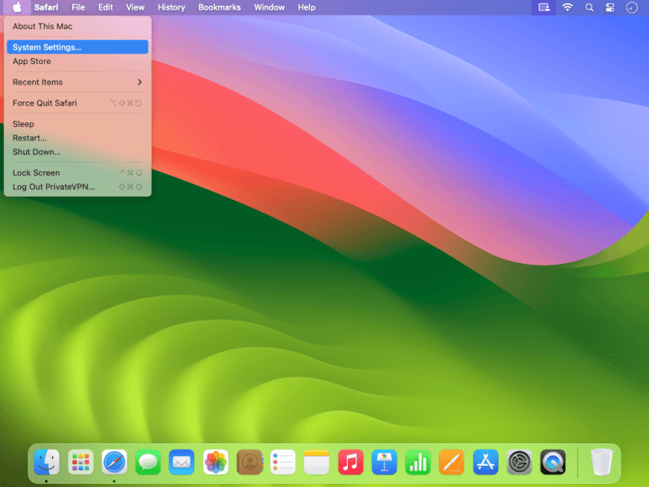
Task: Expand the Recent Items submenu
Action: tap(77, 82)
